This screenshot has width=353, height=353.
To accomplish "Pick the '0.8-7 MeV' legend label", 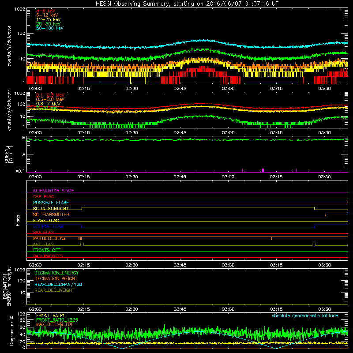I will point(49,104).
